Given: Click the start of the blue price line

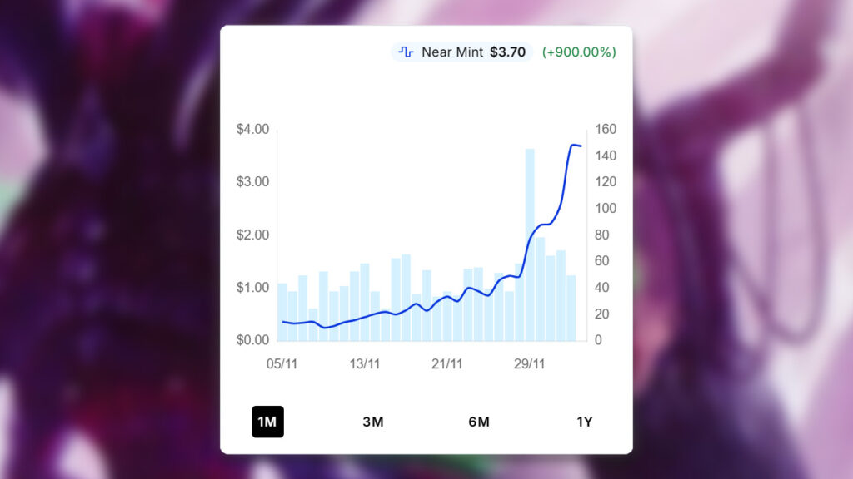Looking at the screenshot, I should coord(283,322).
